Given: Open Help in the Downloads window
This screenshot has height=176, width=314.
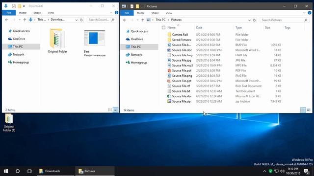Looking at the screenshot, I should coord(116,13).
